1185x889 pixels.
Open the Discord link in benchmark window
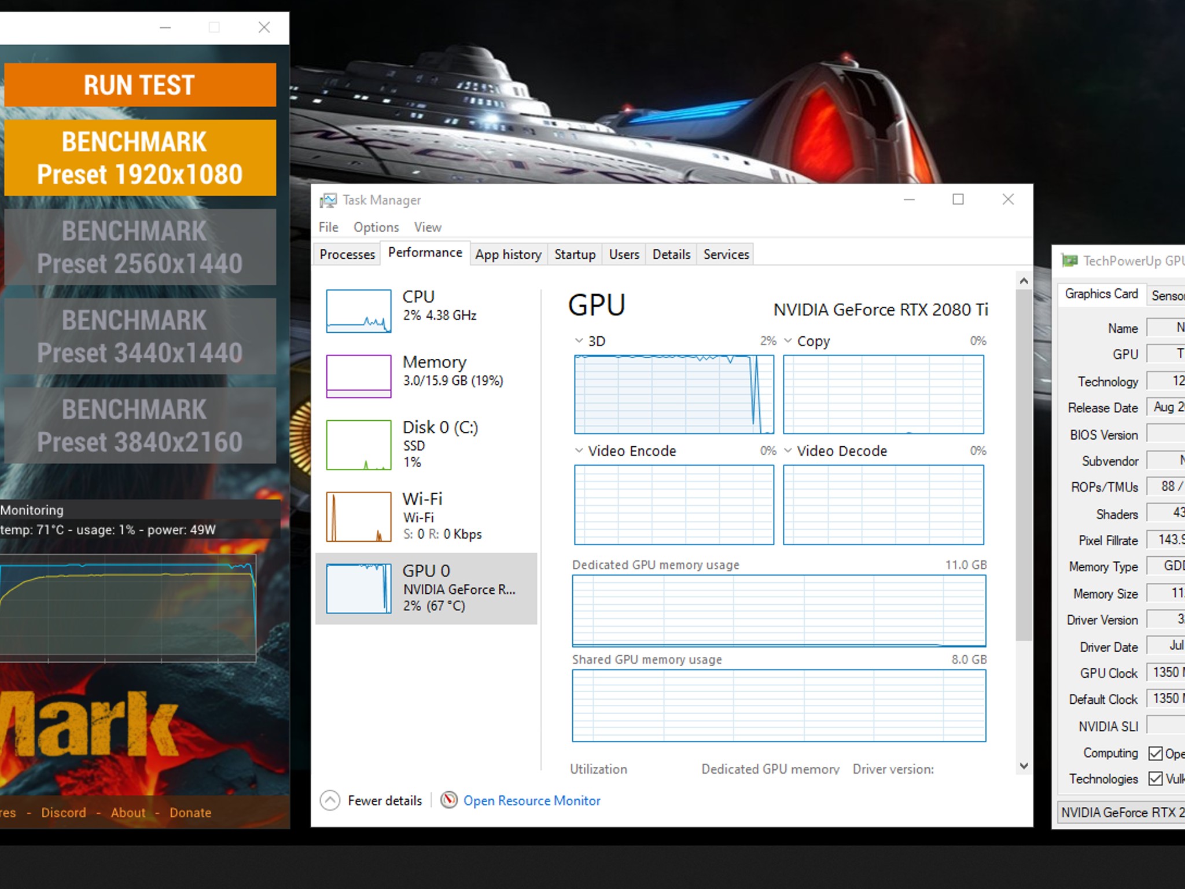point(64,813)
